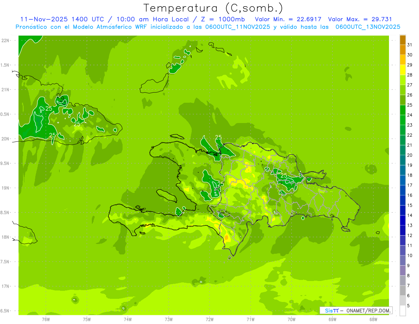Click the 'SisTT – ONAMET/REP.DOM.' credit label

click(356, 310)
